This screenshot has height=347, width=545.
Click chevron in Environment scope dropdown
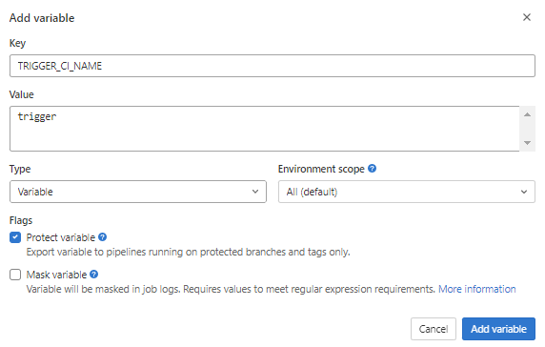[524, 192]
